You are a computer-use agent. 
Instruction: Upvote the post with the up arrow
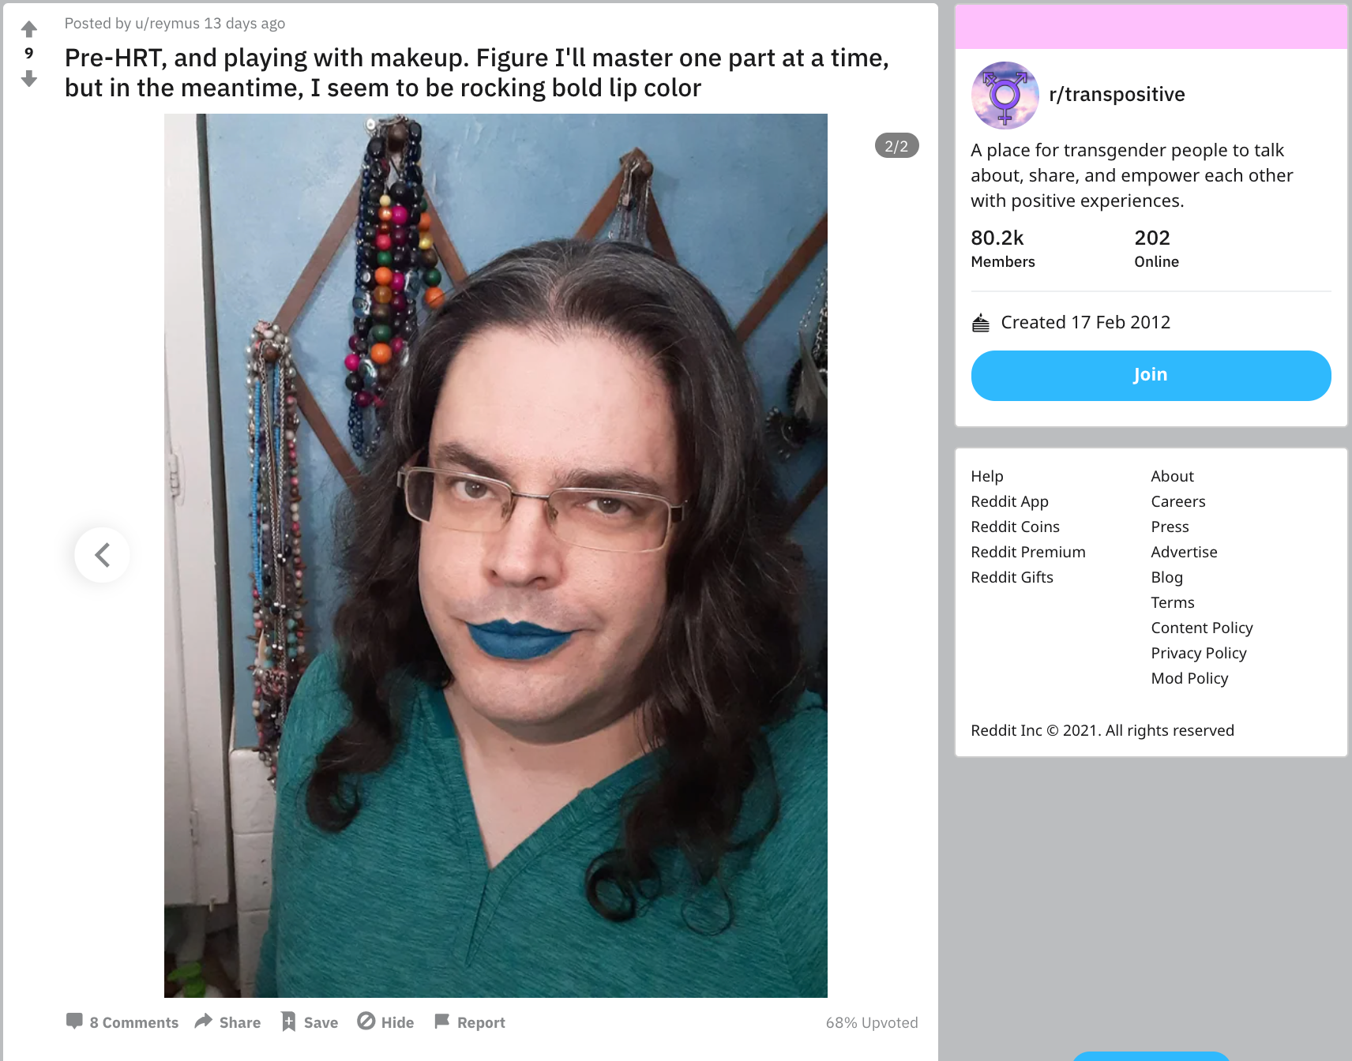(x=29, y=29)
